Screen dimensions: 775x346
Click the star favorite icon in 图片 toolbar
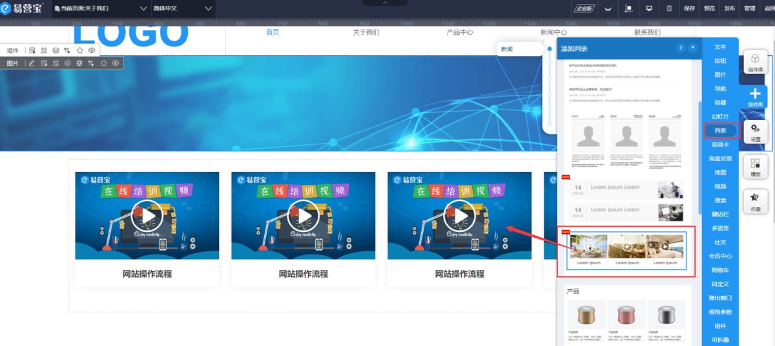[x=103, y=63]
